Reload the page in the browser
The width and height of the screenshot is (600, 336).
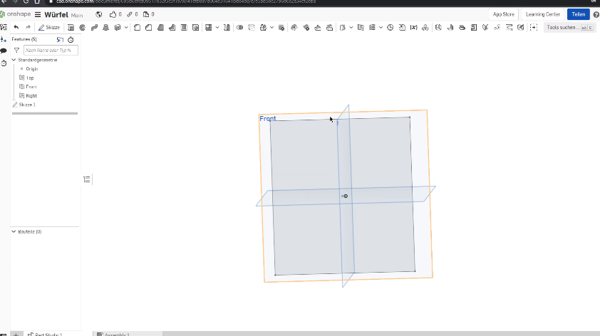pos(26,1)
